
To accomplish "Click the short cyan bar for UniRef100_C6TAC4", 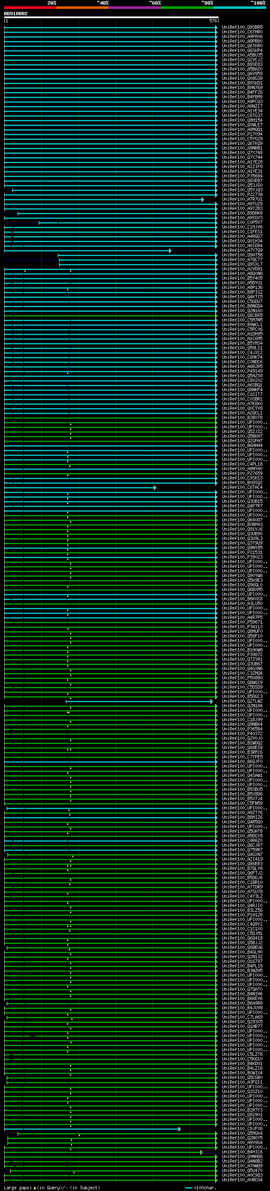I will point(80,487).
